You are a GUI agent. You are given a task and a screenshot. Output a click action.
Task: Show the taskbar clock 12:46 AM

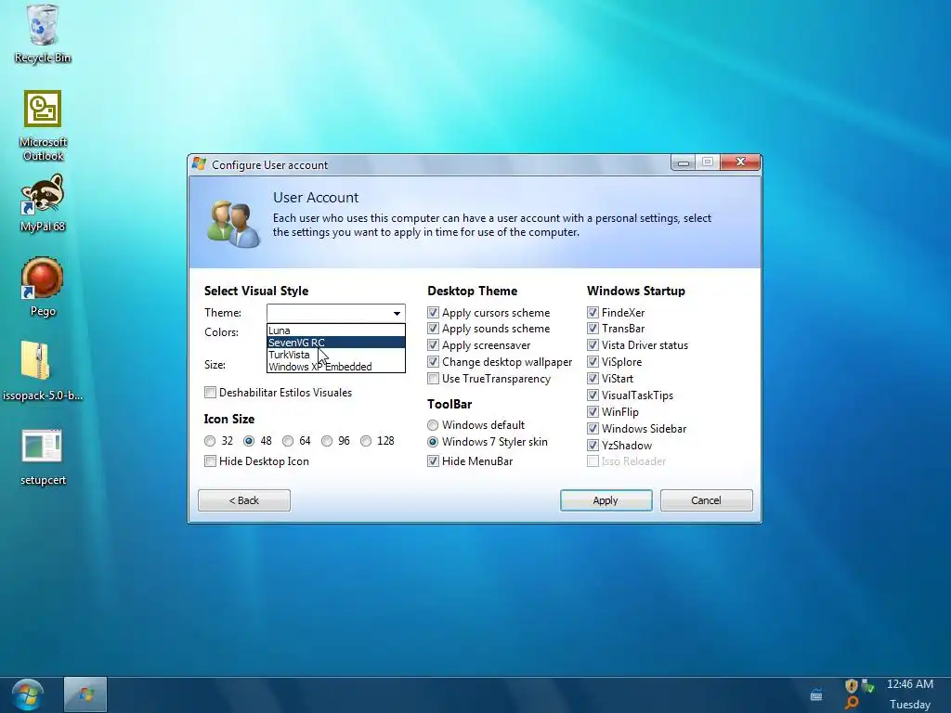click(x=910, y=684)
